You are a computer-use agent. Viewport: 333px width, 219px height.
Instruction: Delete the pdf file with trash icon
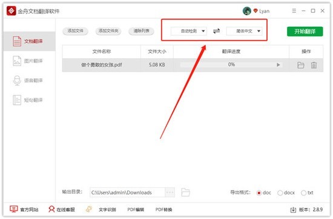314,65
